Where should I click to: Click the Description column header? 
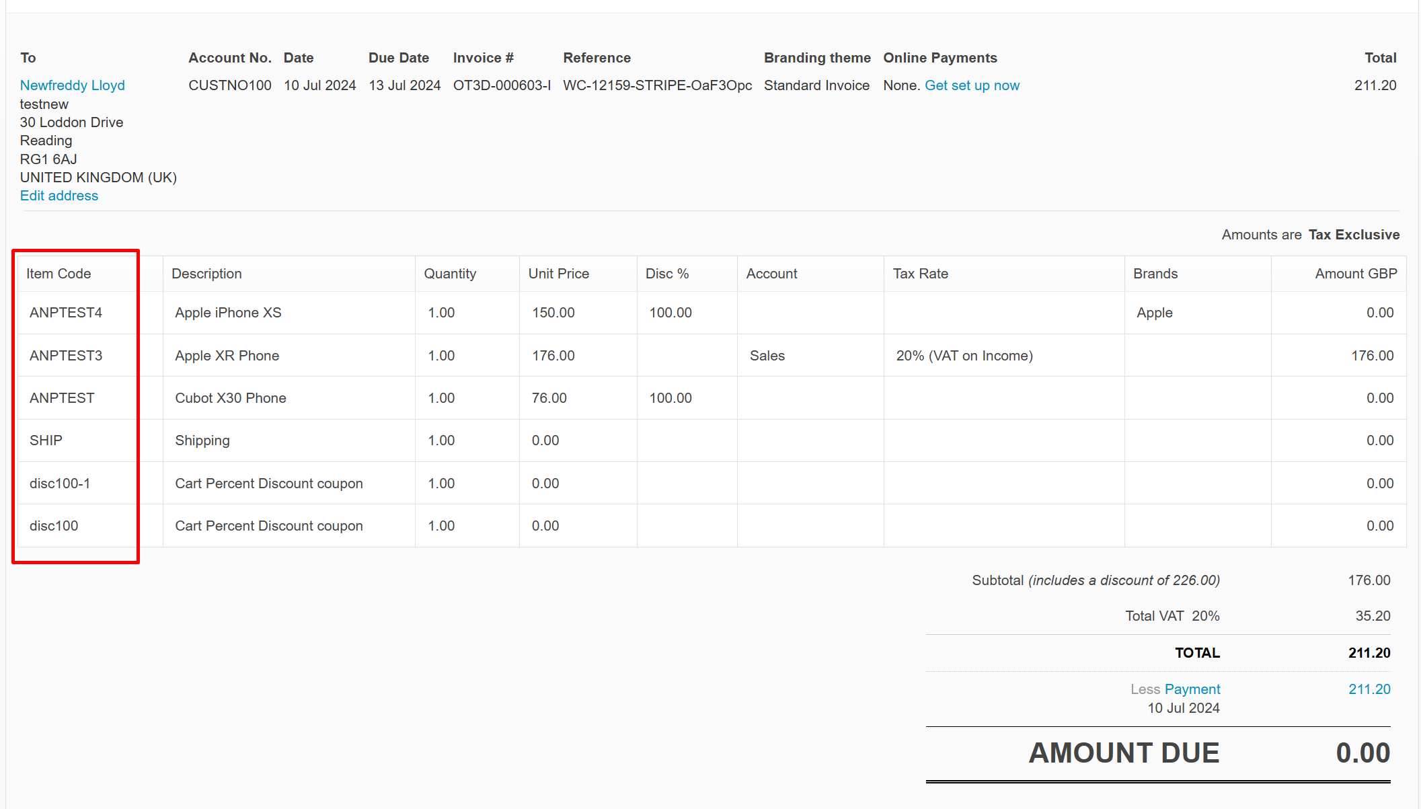(x=206, y=274)
